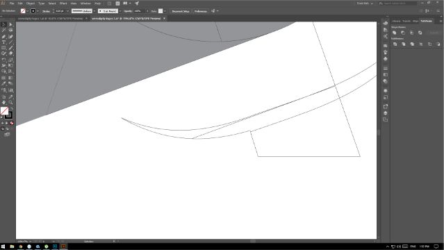Image resolution: width=444 pixels, height=250 pixels.
Task: Toggle Draw Behind drawing mode
Action: pyautogui.click(x=7, y=129)
